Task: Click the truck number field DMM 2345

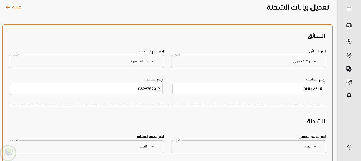Action: tap(248, 89)
